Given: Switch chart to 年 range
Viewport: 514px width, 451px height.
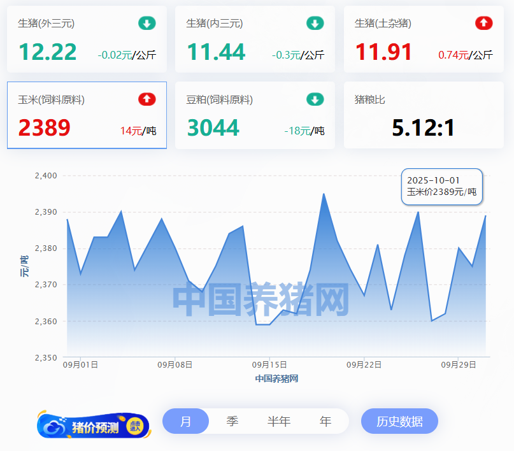Looking at the screenshot, I should pos(325,422).
